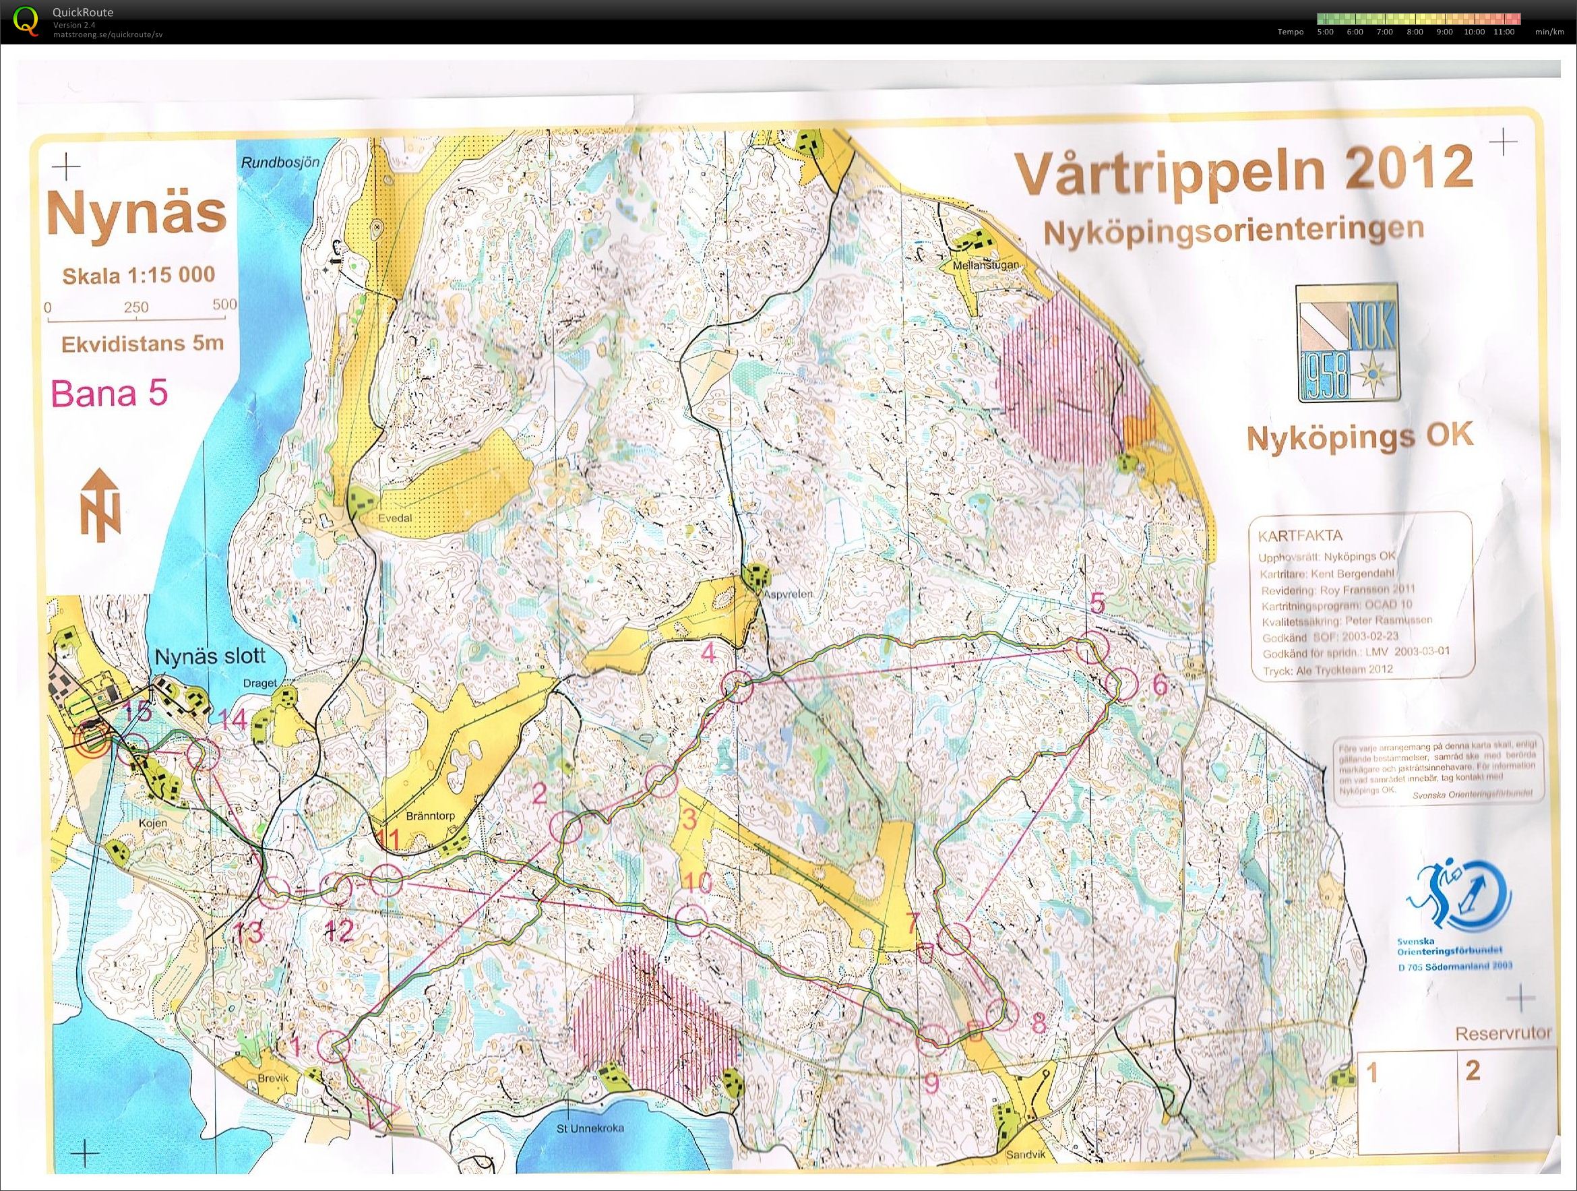This screenshot has width=1577, height=1191.
Task: Click the Bränntorp place name
Action: tap(430, 817)
